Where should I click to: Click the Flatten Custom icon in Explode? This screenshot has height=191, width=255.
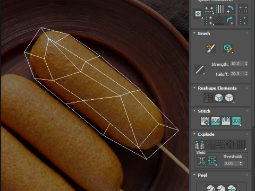point(241,145)
